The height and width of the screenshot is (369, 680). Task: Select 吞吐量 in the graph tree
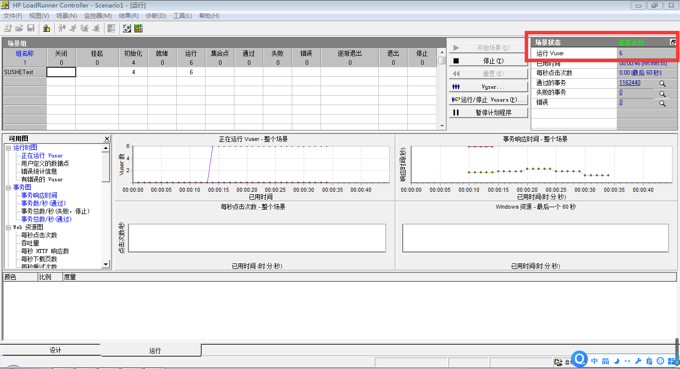click(30, 243)
